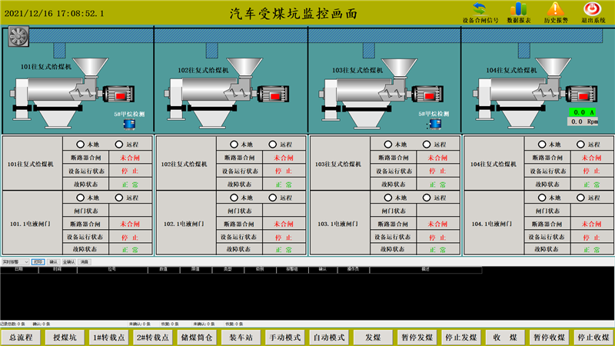
Task: Open the 储煤筒仓 page
Action: click(x=198, y=338)
